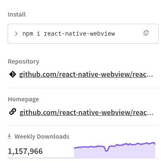This screenshot has height=162, width=162.
Task: Click the Install heading
Action: click(x=16, y=14)
